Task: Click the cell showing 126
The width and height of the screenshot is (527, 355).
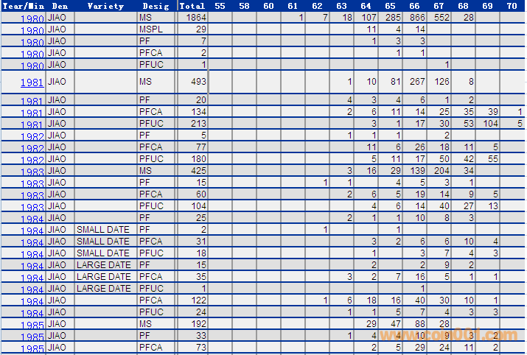Action: point(442,81)
